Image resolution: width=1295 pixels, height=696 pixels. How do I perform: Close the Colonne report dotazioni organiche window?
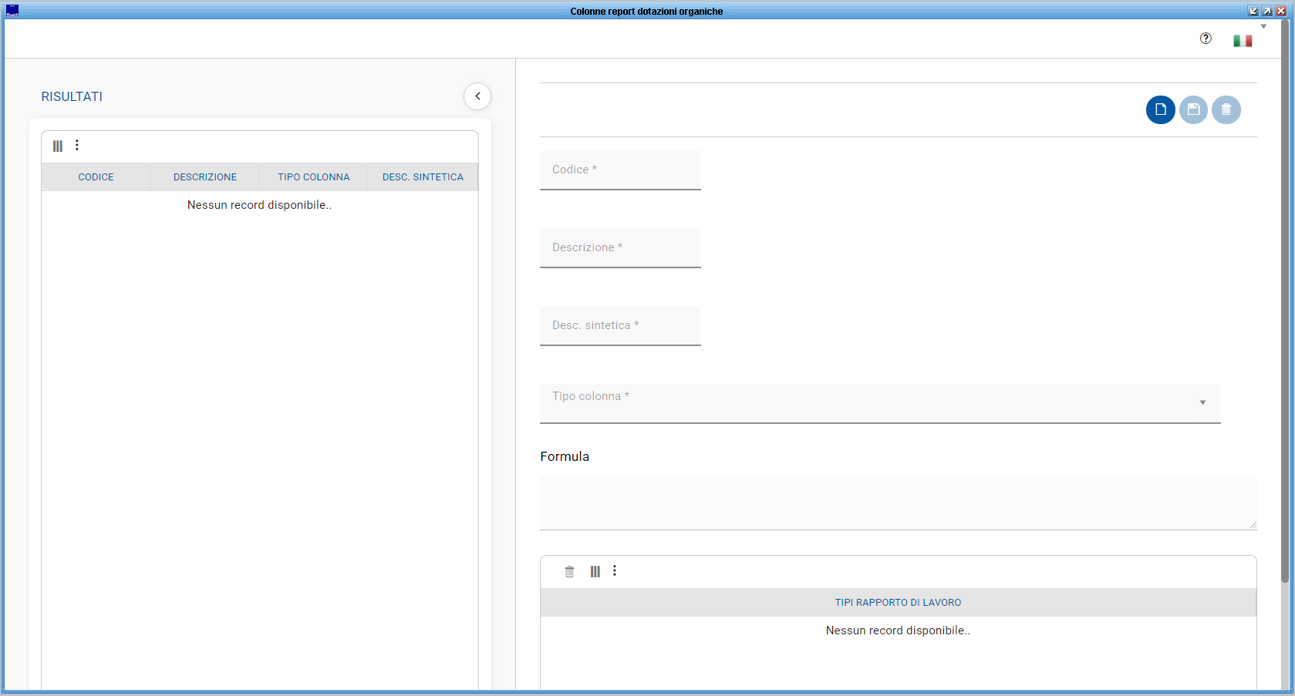coord(1281,11)
